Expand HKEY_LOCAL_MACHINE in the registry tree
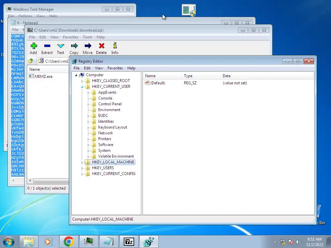This screenshot has width=331, height=248. (x=82, y=162)
